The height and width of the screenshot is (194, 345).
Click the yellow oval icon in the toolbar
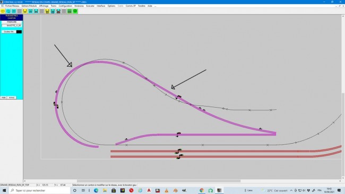coord(3,11)
